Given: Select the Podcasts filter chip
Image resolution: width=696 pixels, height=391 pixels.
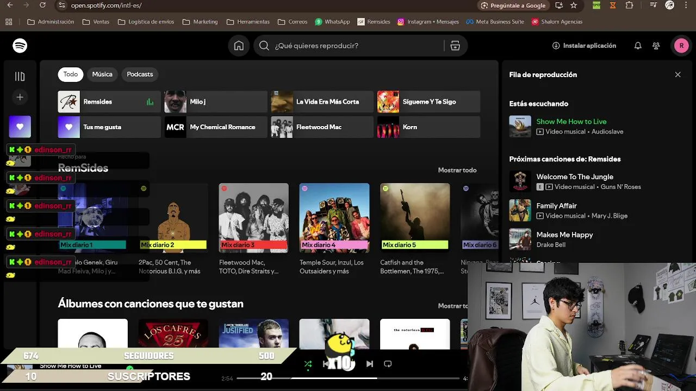Looking at the screenshot, I should pyautogui.click(x=140, y=74).
